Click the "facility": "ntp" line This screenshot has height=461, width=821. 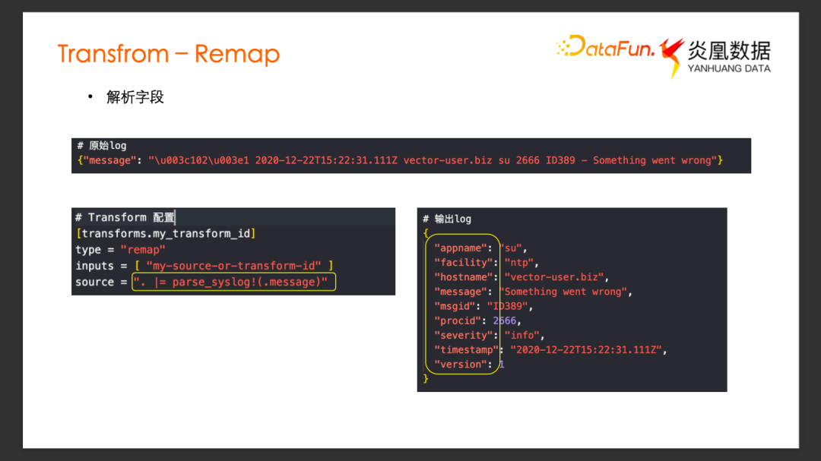coord(487,263)
